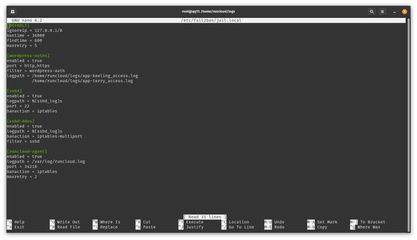Click the ^G Help shortcut
Viewport: 417px width, 240px height.
pyautogui.click(x=15, y=222)
